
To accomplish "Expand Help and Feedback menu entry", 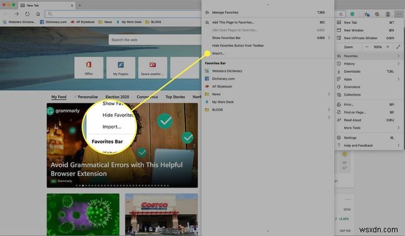I will click(369, 145).
